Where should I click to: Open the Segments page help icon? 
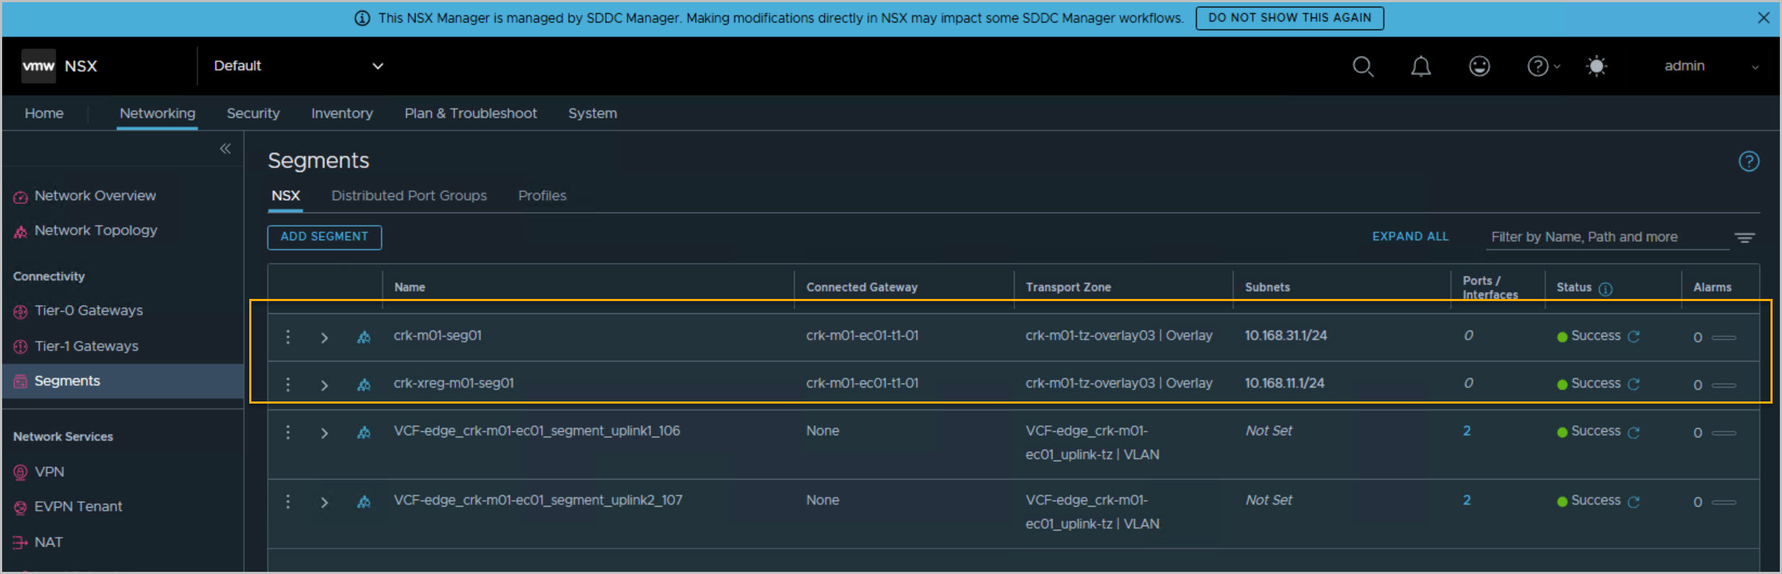pos(1748,161)
